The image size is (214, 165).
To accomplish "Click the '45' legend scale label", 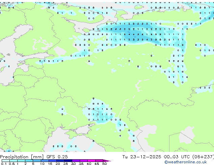I will coord(97,164).
